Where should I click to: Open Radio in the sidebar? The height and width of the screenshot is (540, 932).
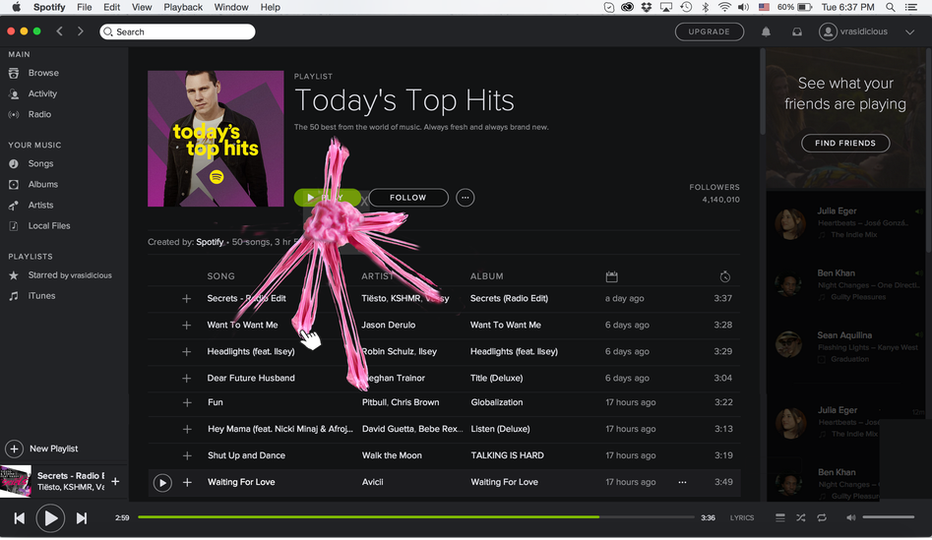pos(39,115)
